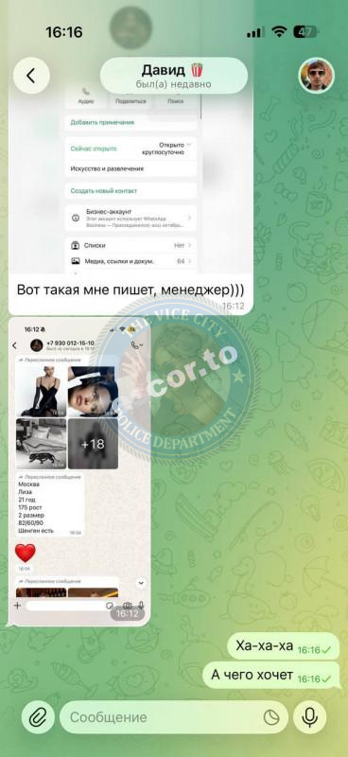Open the profile avatar photo
The image size is (348, 757).
(x=317, y=76)
